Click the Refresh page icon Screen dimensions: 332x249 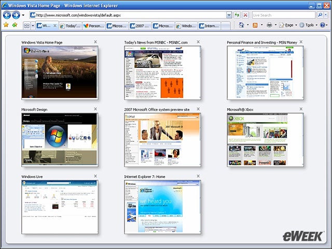pos(237,15)
